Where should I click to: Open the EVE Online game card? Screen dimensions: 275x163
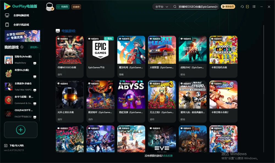162,139
